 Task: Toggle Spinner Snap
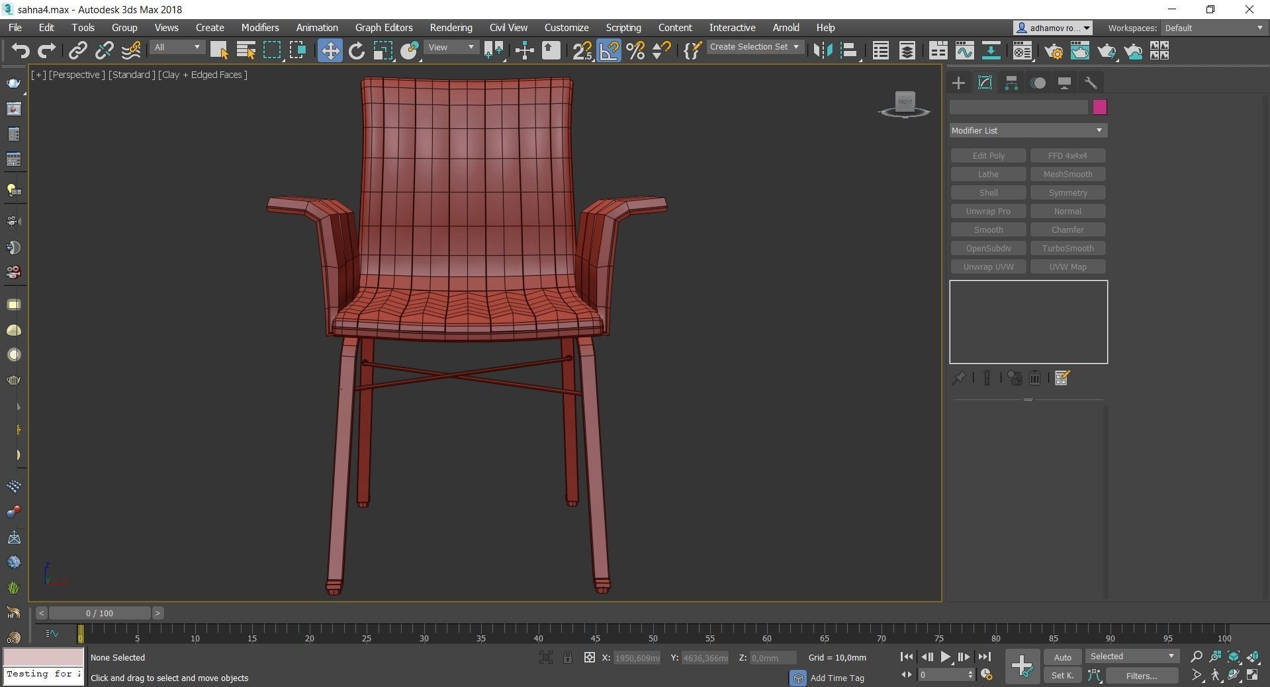661,50
